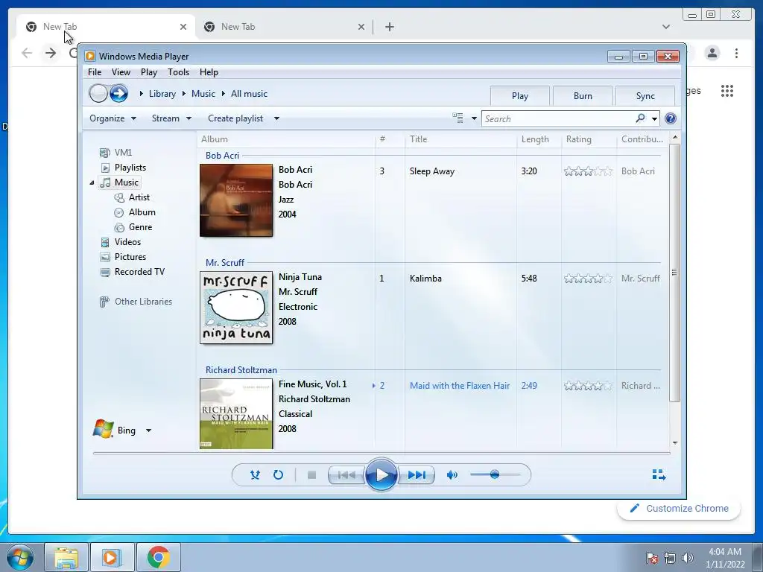Open Videos in the sidebar
Image resolution: width=763 pixels, height=572 pixels.
click(127, 242)
